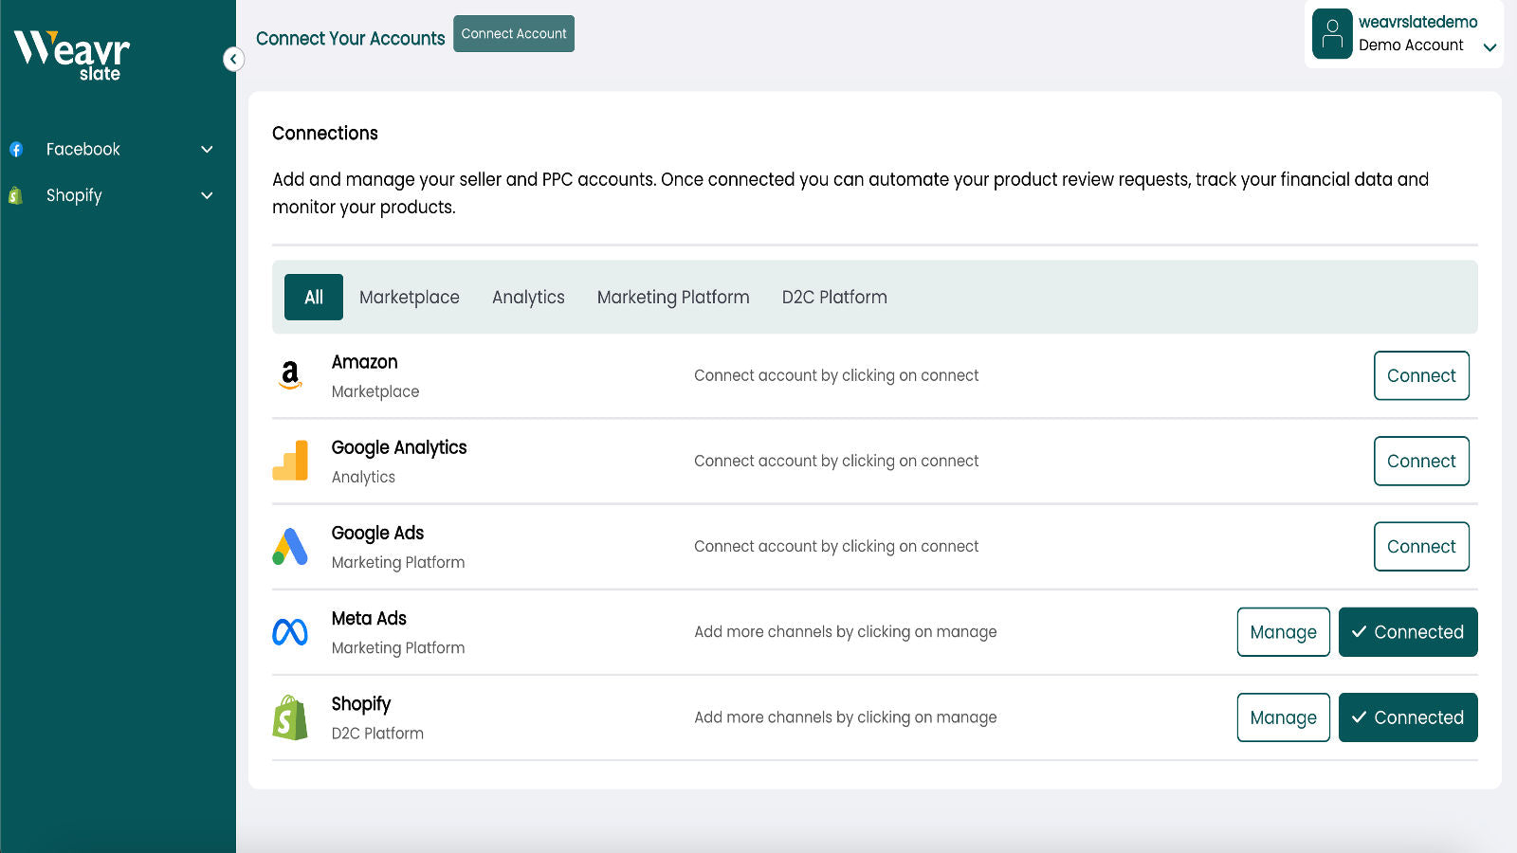1517x853 pixels.
Task: Select the Analytics filter tab
Action: pos(528,297)
